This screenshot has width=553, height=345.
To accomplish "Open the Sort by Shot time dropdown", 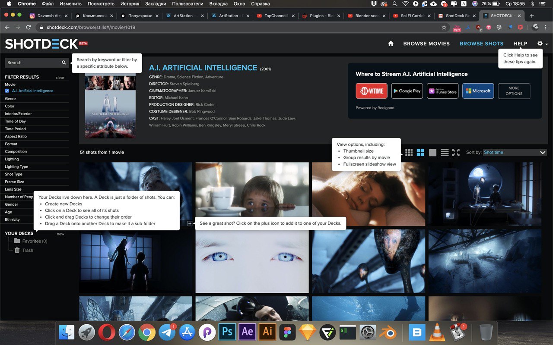I will click(515, 152).
